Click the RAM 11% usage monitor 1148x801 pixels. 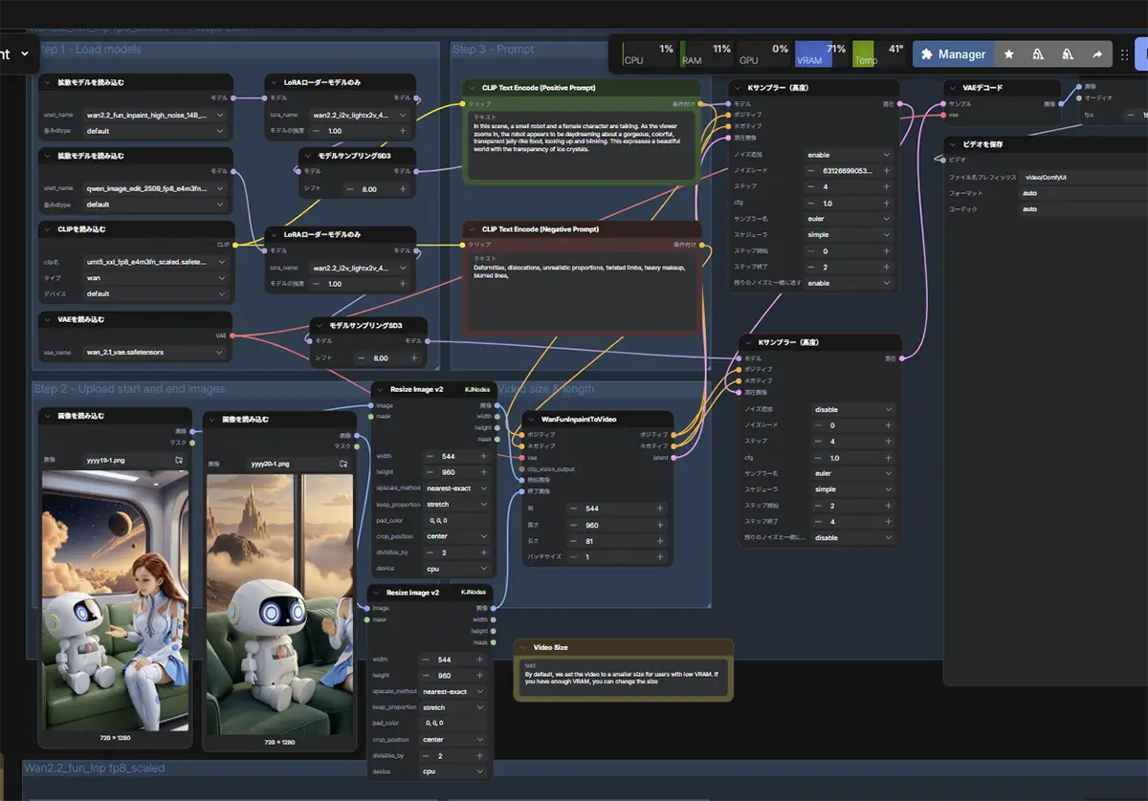(x=706, y=54)
